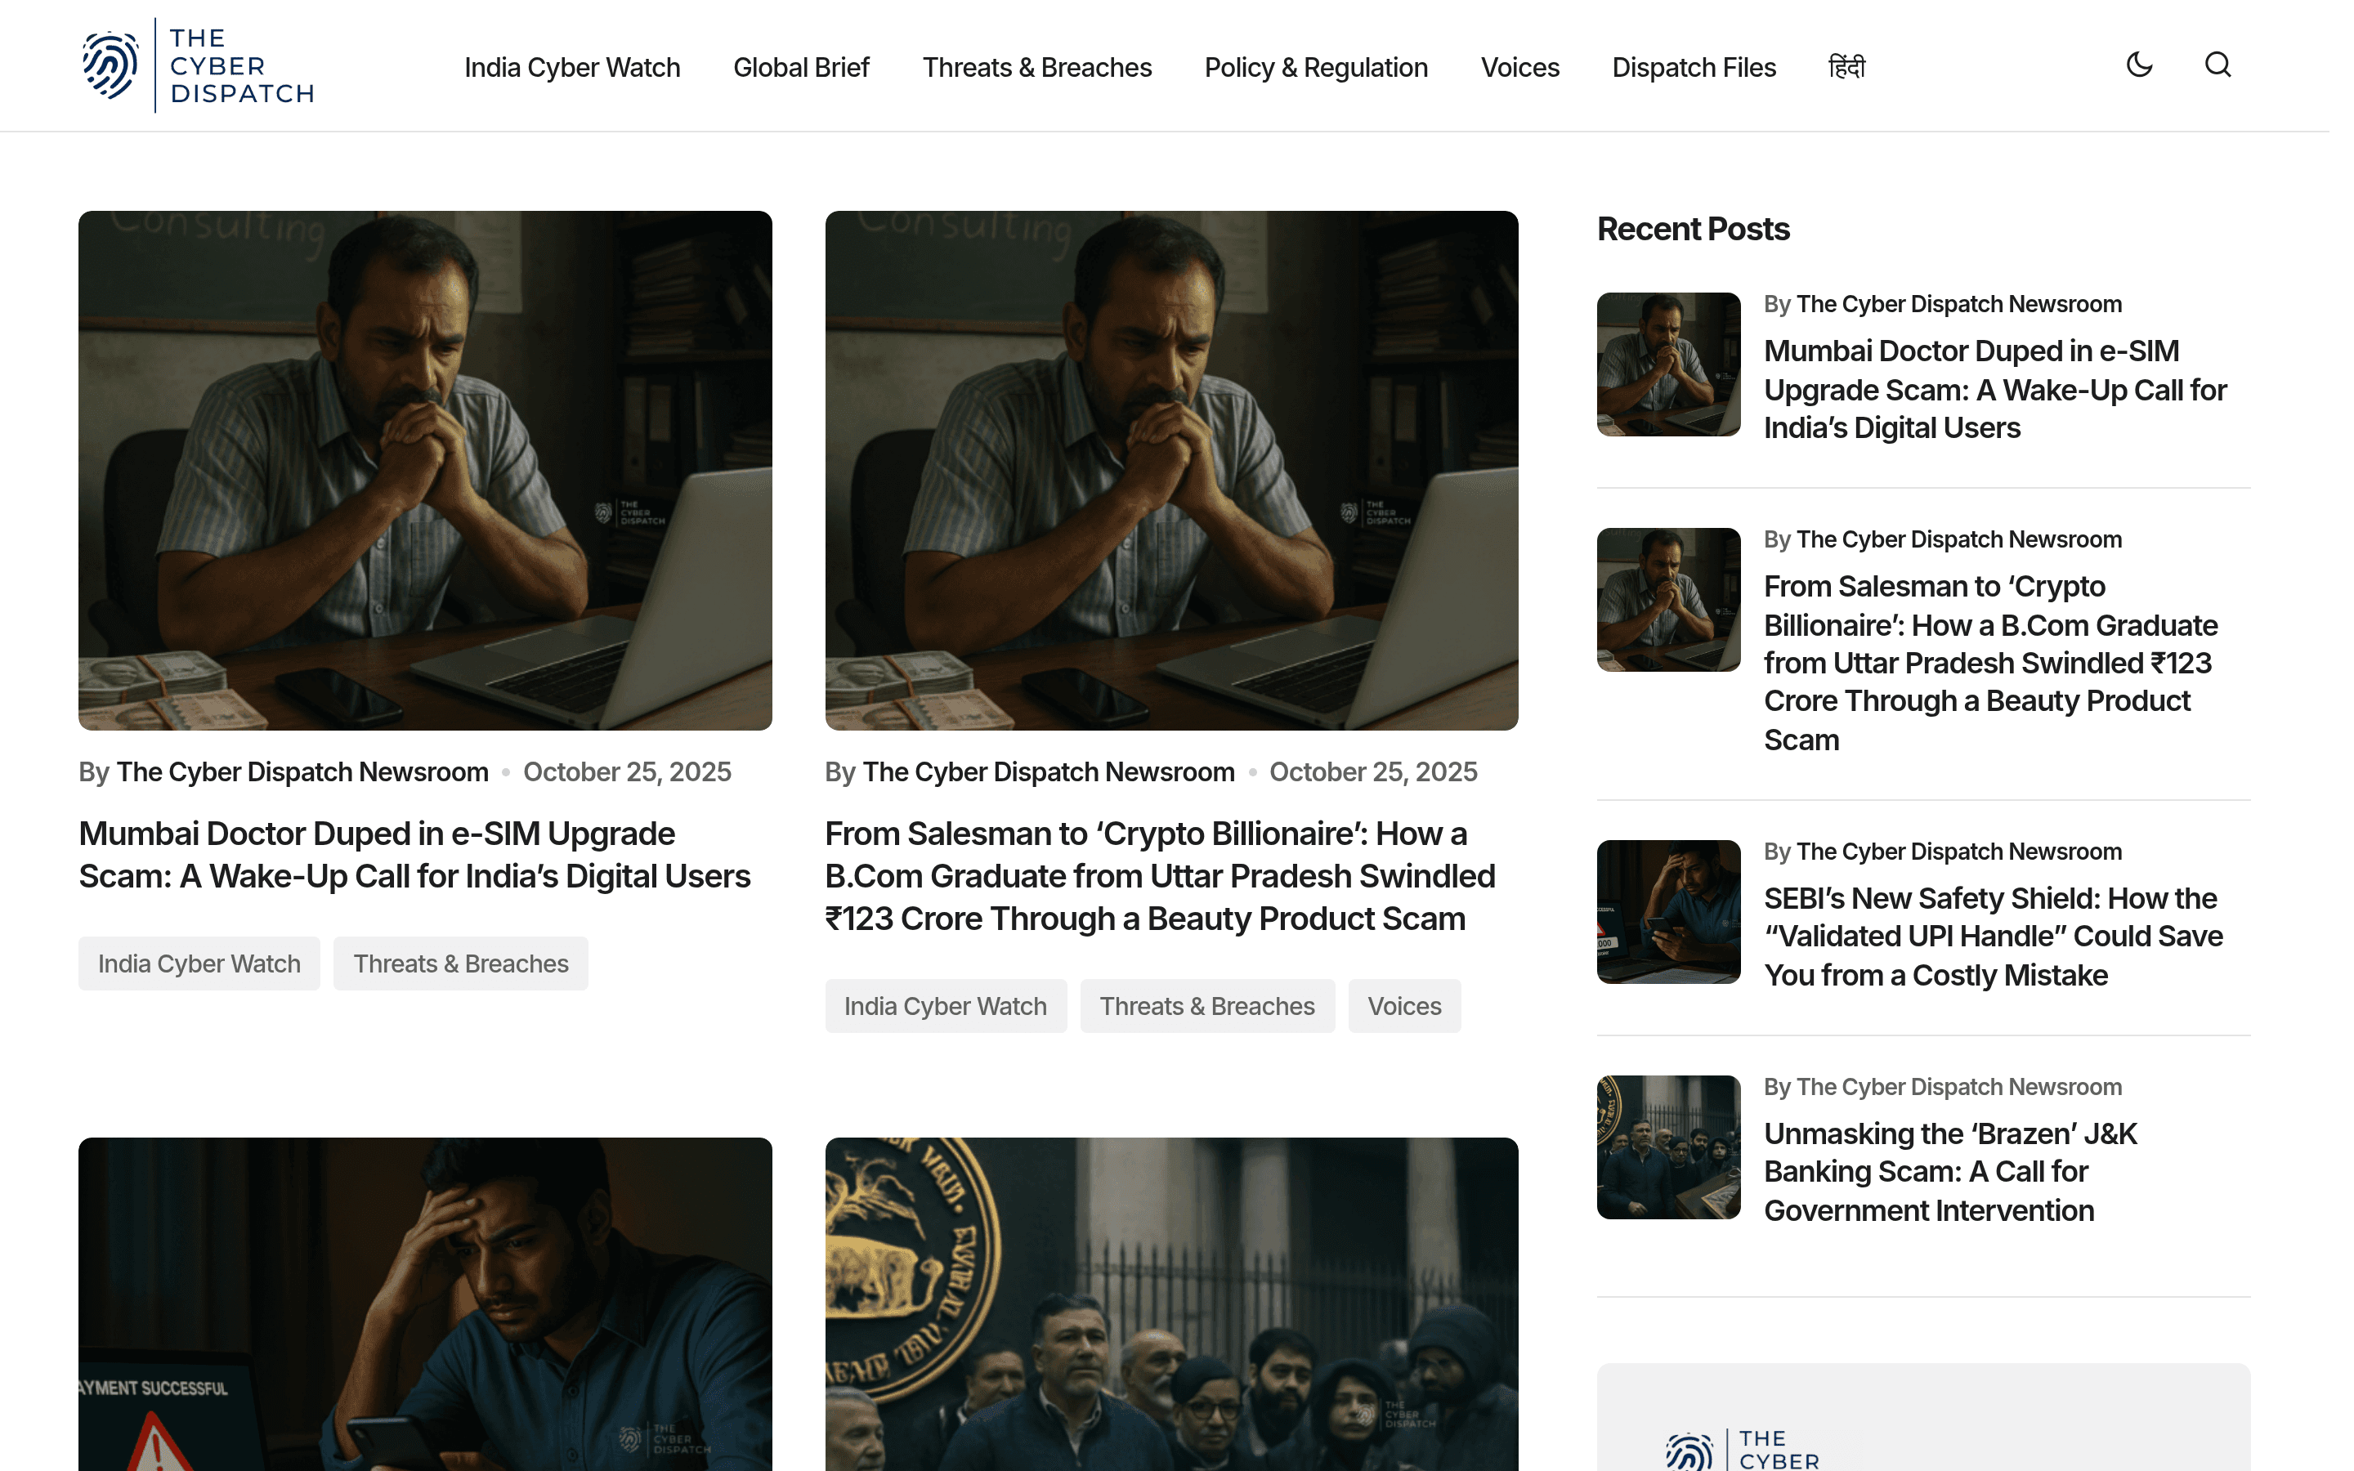Viewport: 2354px width, 1471px height.
Task: Toggle dark mode moon icon
Action: point(2139,65)
